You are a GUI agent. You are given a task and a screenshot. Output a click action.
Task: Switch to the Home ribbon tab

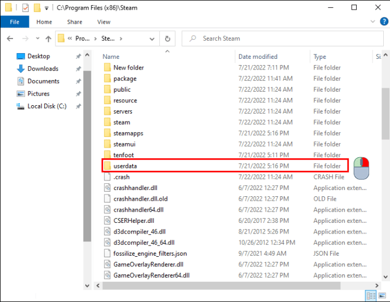coord(44,22)
